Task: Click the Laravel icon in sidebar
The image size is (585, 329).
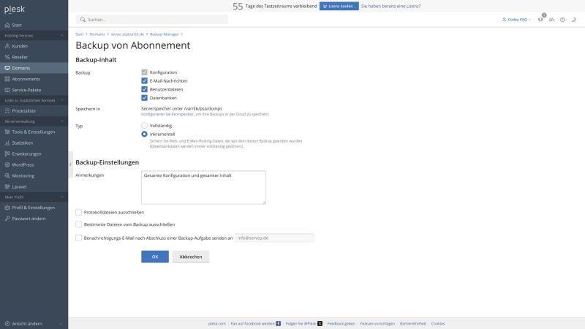Action: pos(7,186)
